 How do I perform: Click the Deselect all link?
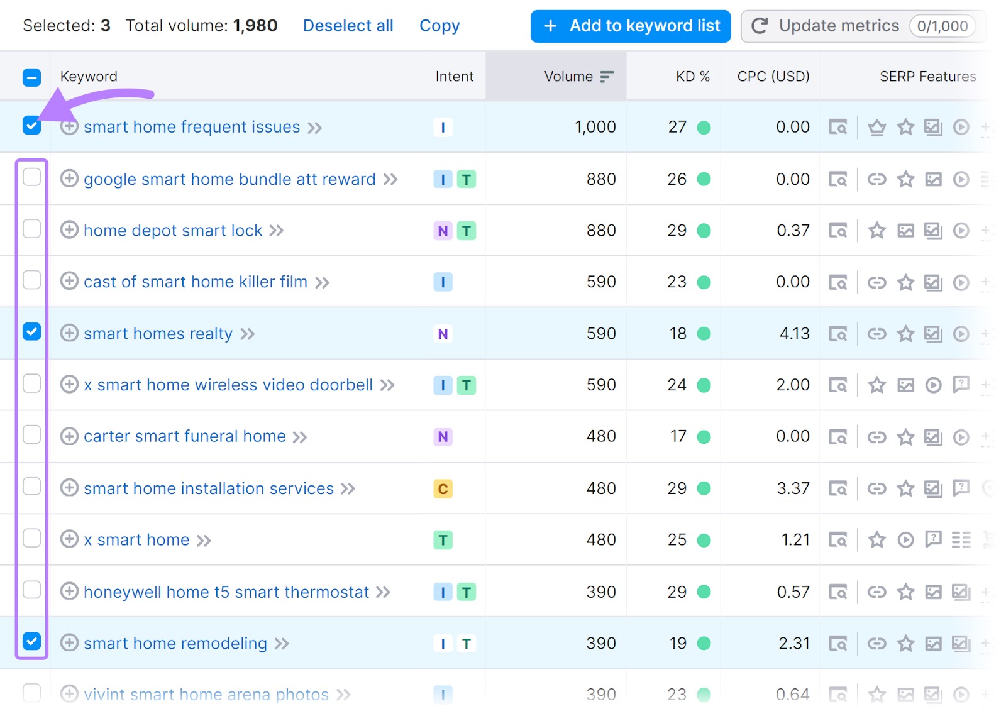tap(348, 26)
